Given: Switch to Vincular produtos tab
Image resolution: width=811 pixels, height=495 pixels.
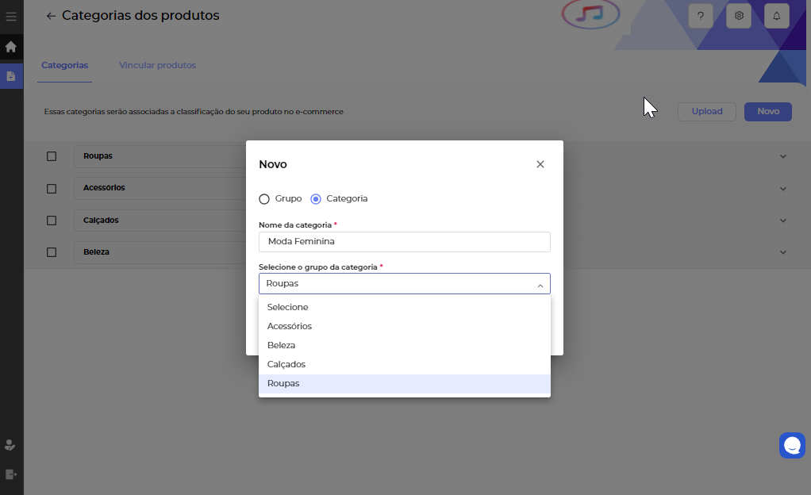Looking at the screenshot, I should pyautogui.click(x=157, y=65).
